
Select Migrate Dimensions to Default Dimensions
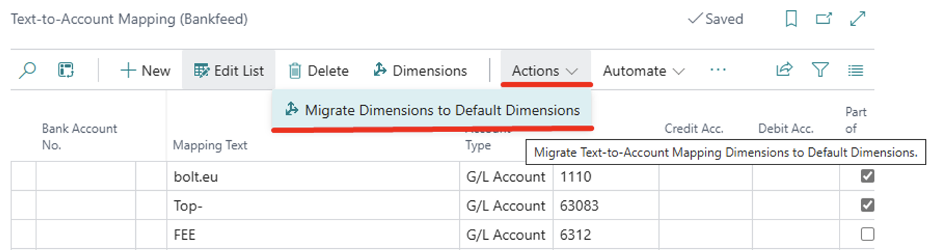432,110
